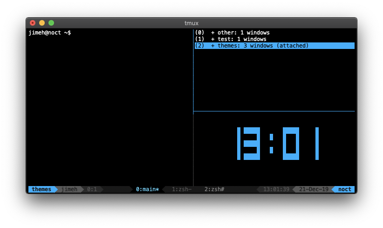This screenshot has height=228, width=383.
Task: Select the 'test: 1 windows' session row
Action: [274, 39]
